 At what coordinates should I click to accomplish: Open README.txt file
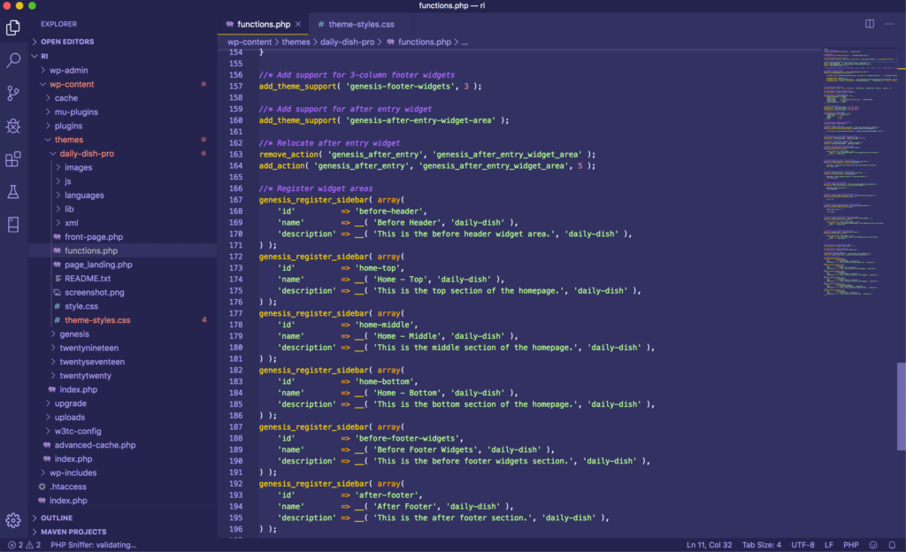[88, 279]
